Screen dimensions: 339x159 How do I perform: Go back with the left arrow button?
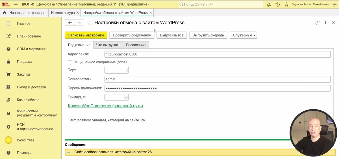pos(70,23)
